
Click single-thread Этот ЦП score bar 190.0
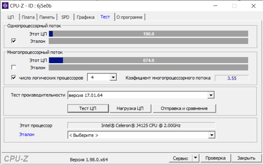[148, 34]
